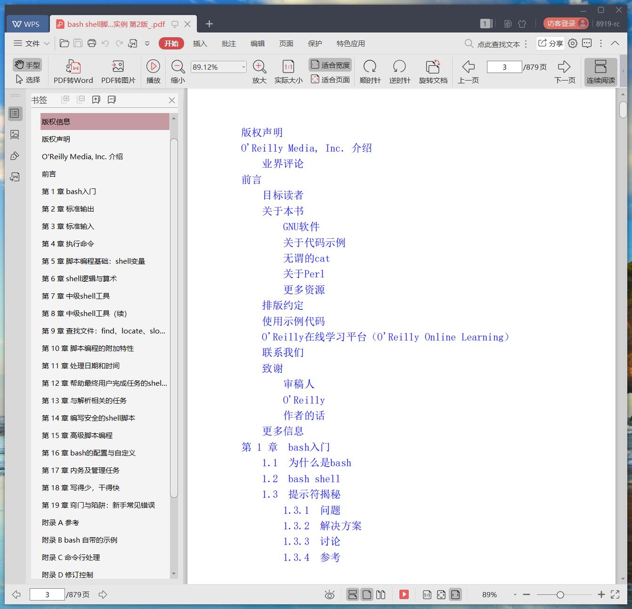Image resolution: width=632 pixels, height=609 pixels.
Task: Expand all bookmarks icon
Action: (65, 99)
